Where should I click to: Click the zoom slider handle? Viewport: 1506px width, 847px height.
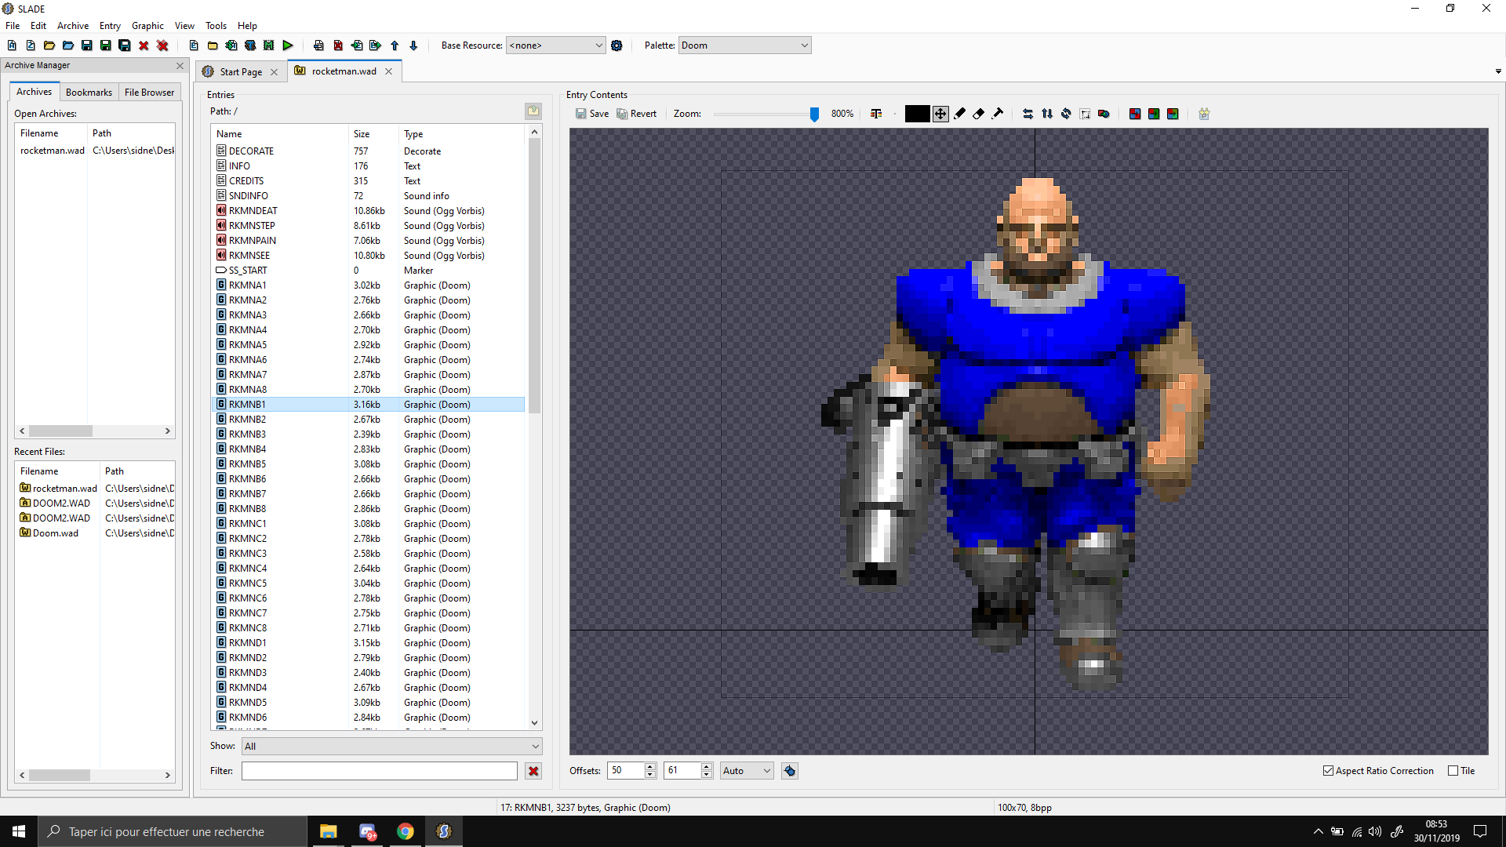814,115
